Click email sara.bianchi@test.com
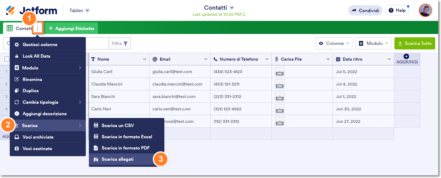This screenshot has width=441, height=178. coord(174,96)
